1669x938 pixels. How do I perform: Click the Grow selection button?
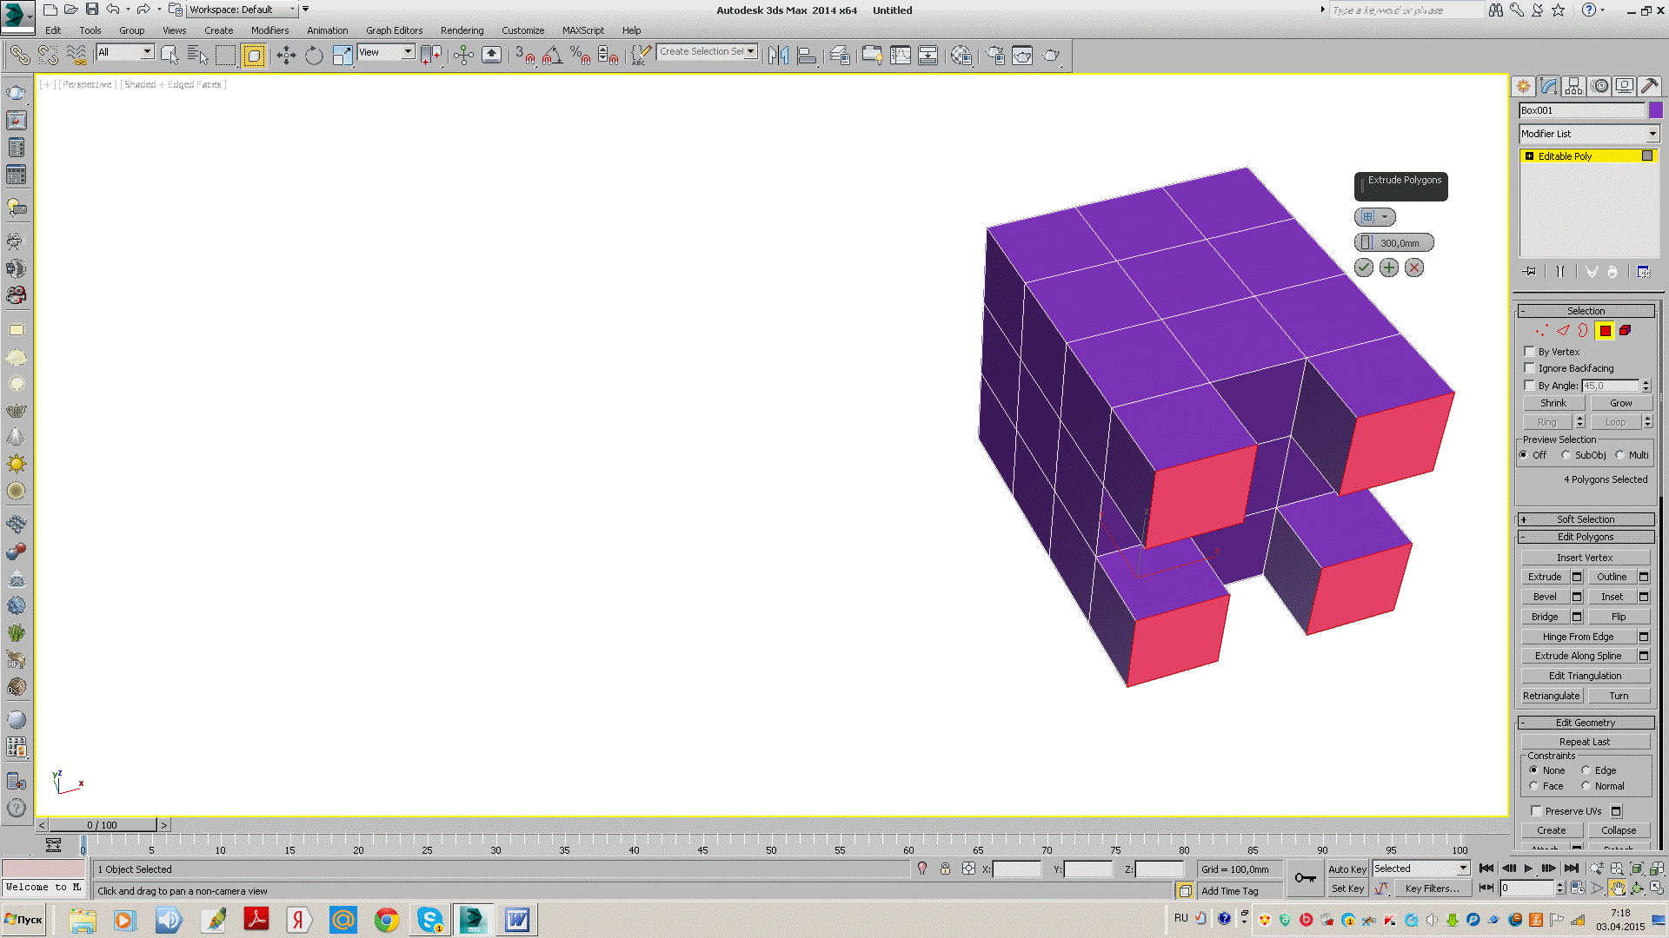coord(1620,403)
